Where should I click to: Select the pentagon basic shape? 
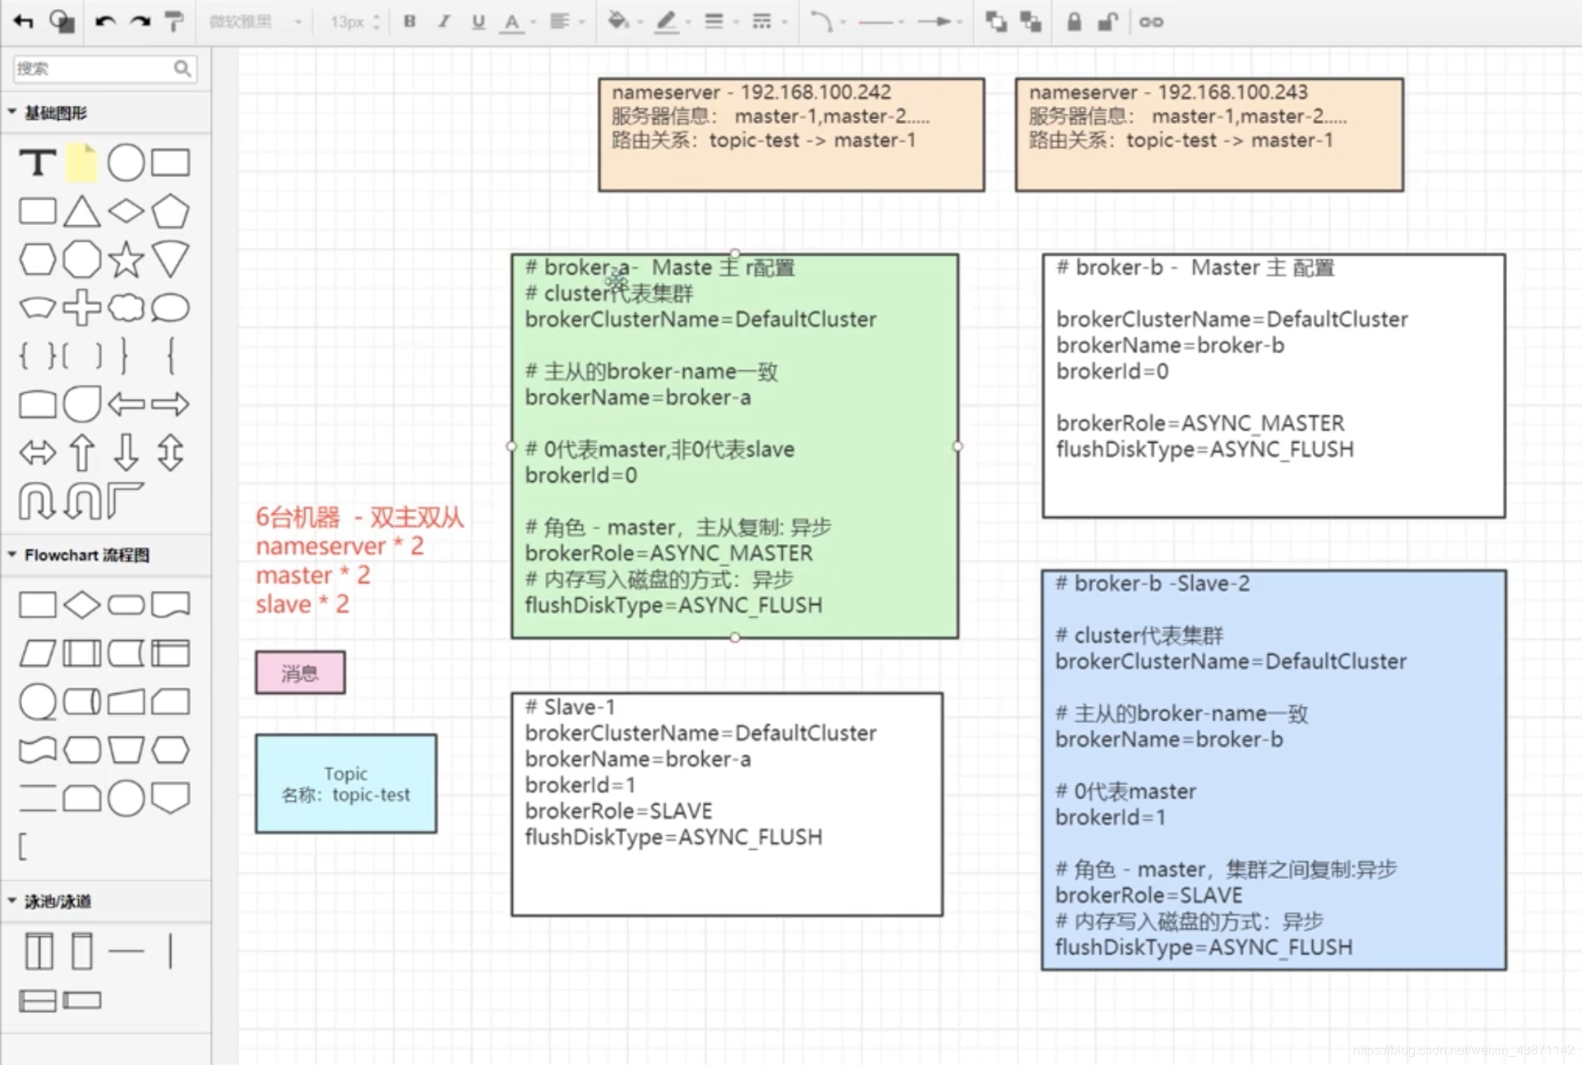coord(170,211)
